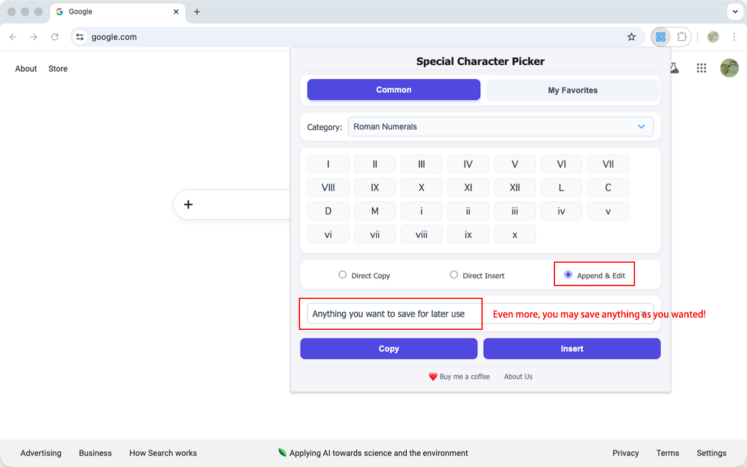
Task: Switch to the Common tab
Action: point(393,90)
